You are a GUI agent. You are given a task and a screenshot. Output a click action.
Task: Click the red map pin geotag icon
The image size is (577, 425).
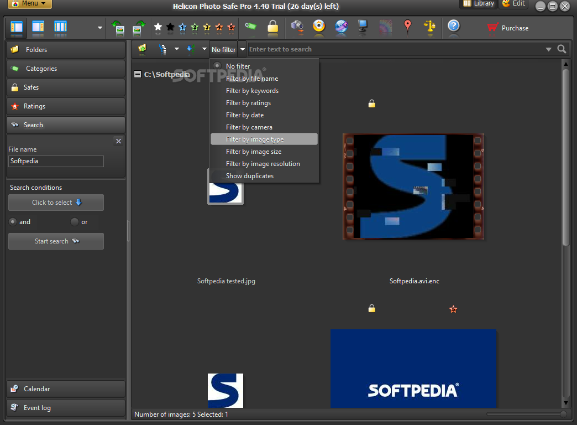click(407, 27)
